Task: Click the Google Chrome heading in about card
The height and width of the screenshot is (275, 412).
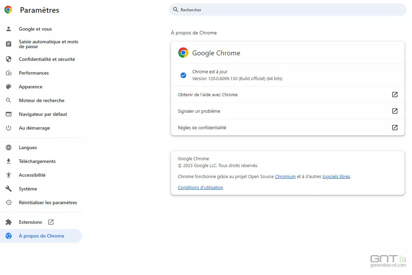Action: click(x=216, y=53)
